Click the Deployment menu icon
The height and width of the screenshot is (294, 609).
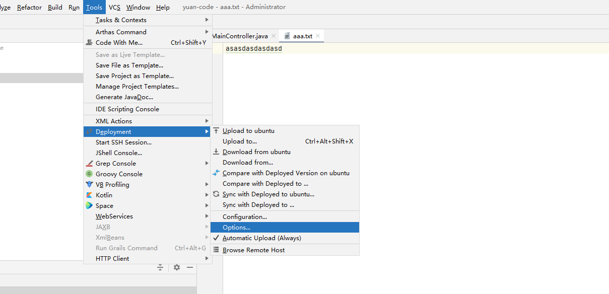(89, 132)
